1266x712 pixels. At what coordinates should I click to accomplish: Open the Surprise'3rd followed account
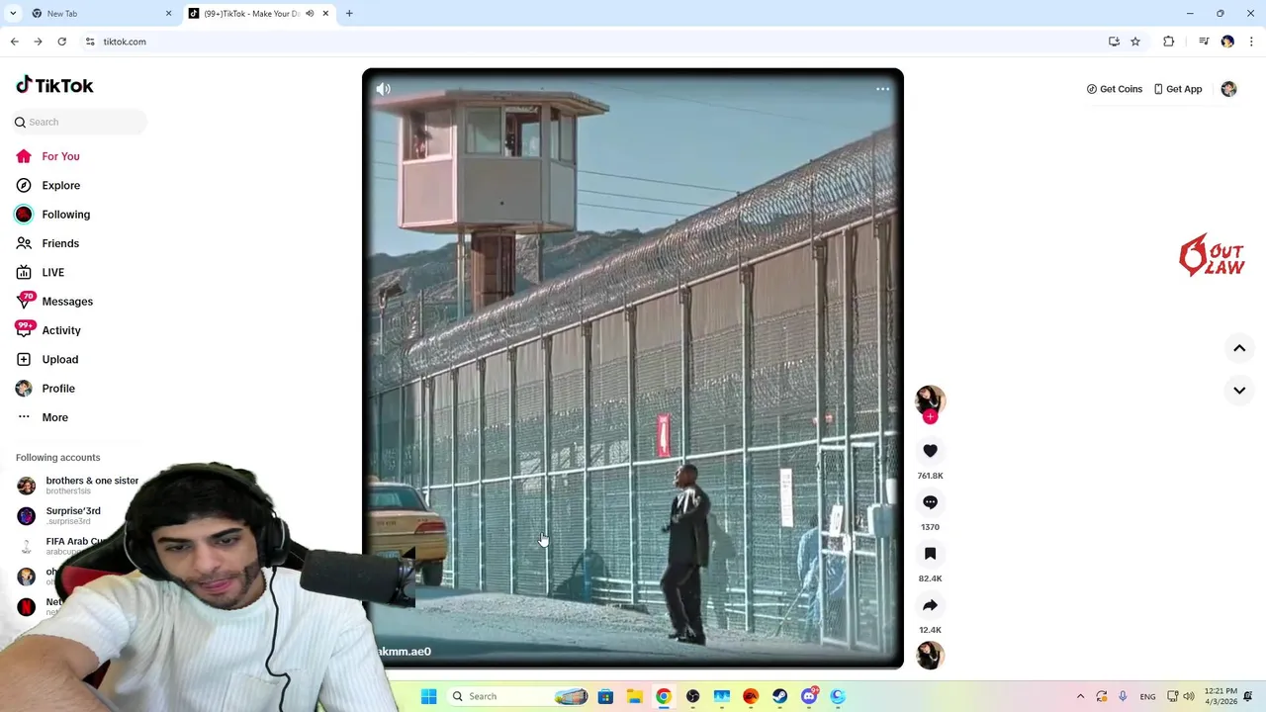pos(59,516)
